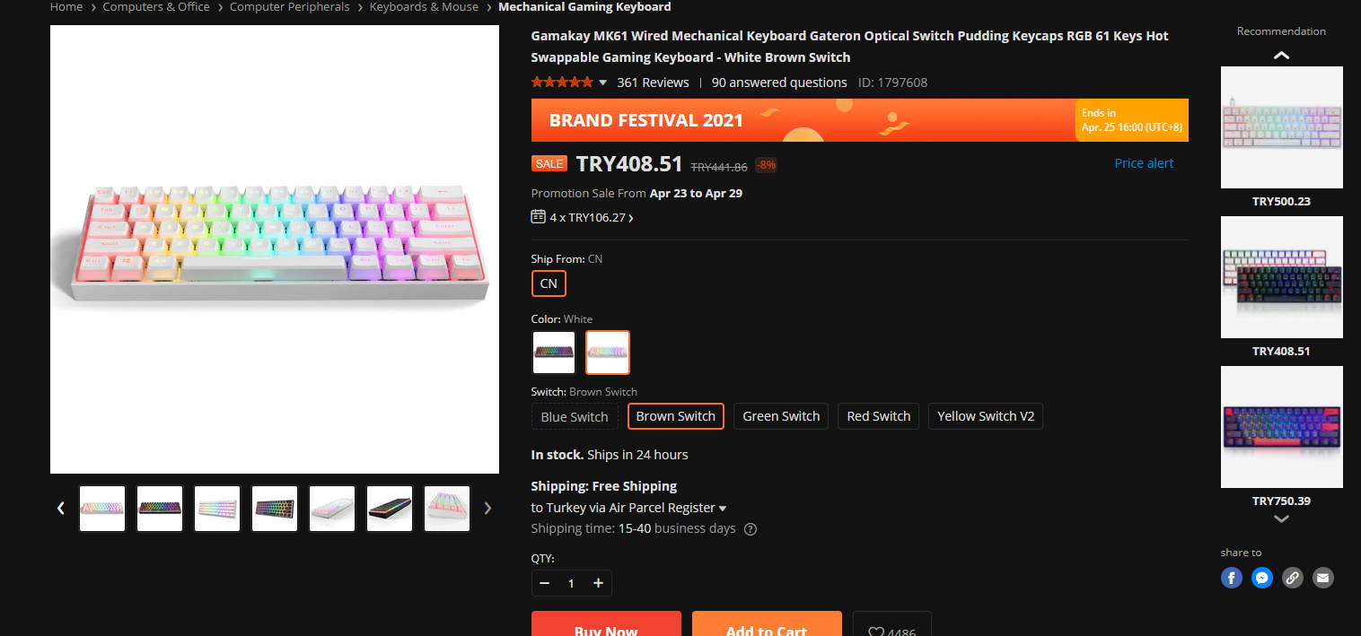1361x636 pixels.
Task: Open recommended keyboard priced TRY750.39
Action: [1282, 427]
